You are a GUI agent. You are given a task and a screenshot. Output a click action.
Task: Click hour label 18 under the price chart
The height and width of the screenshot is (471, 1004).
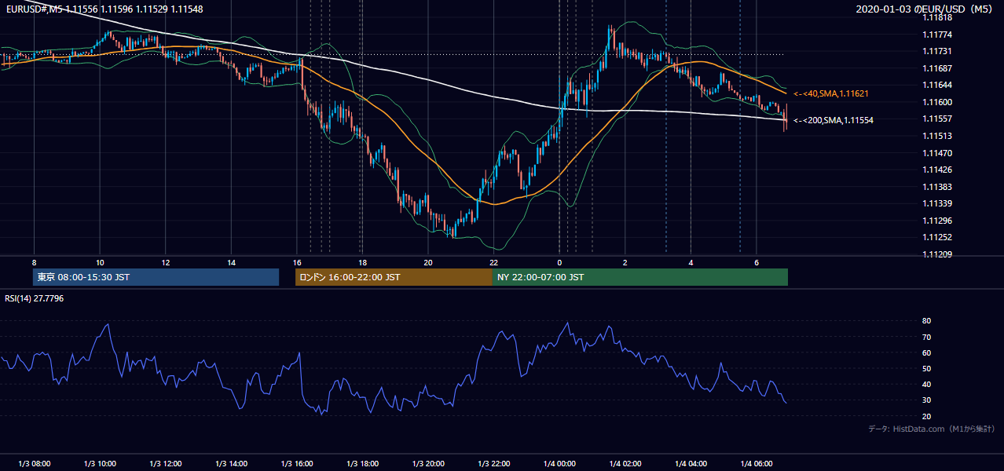[362, 262]
